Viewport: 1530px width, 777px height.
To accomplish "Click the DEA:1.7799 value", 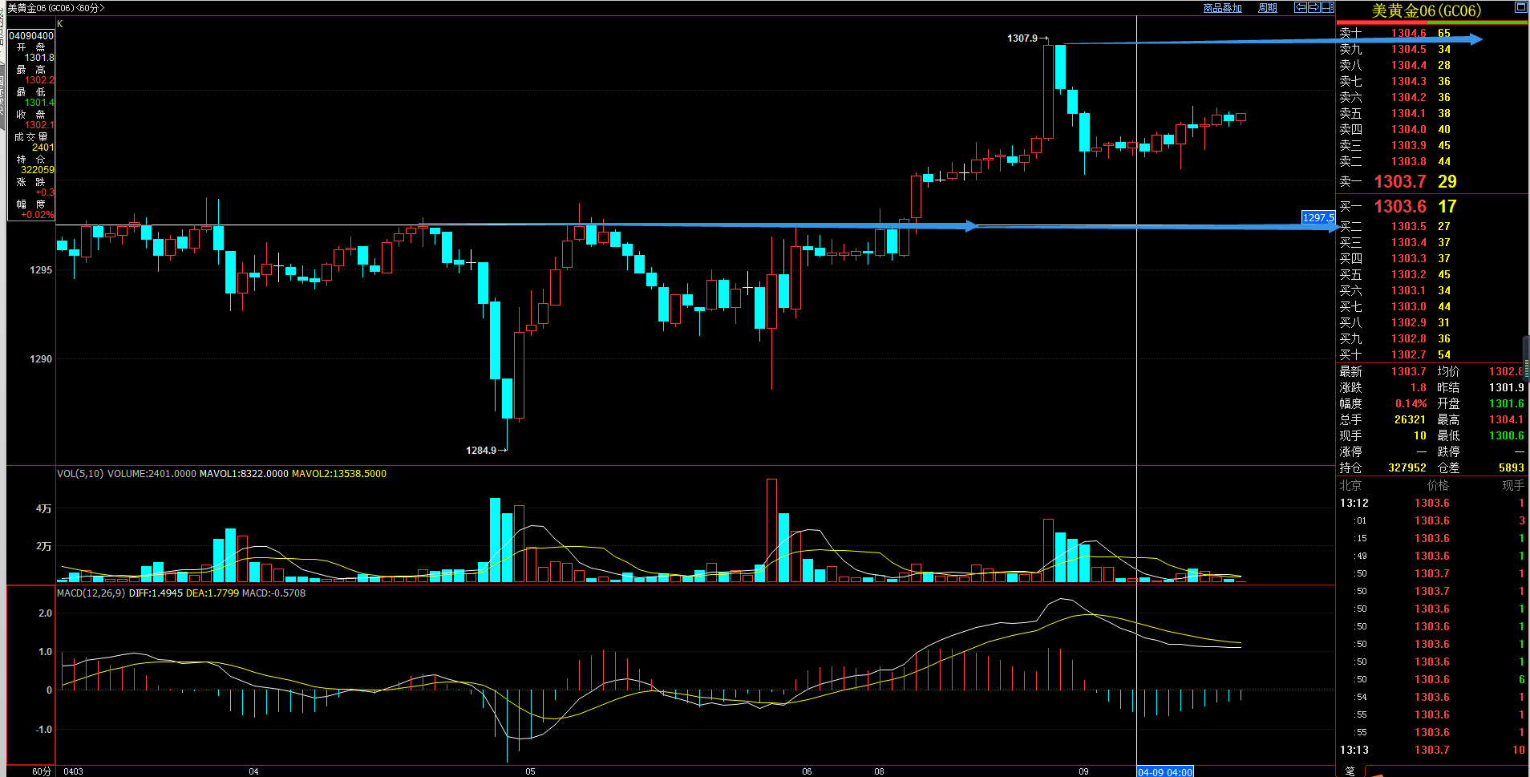I will 212,593.
